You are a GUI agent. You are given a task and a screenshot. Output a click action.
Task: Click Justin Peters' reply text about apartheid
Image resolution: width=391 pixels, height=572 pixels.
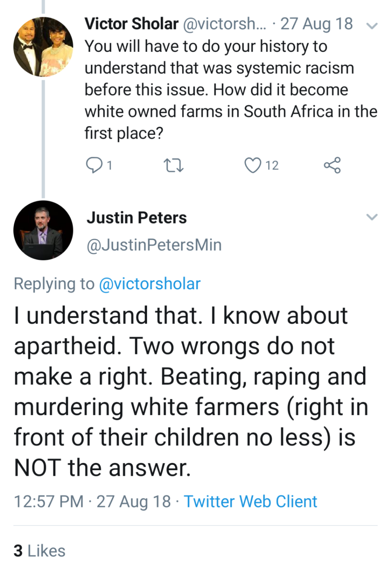point(190,391)
